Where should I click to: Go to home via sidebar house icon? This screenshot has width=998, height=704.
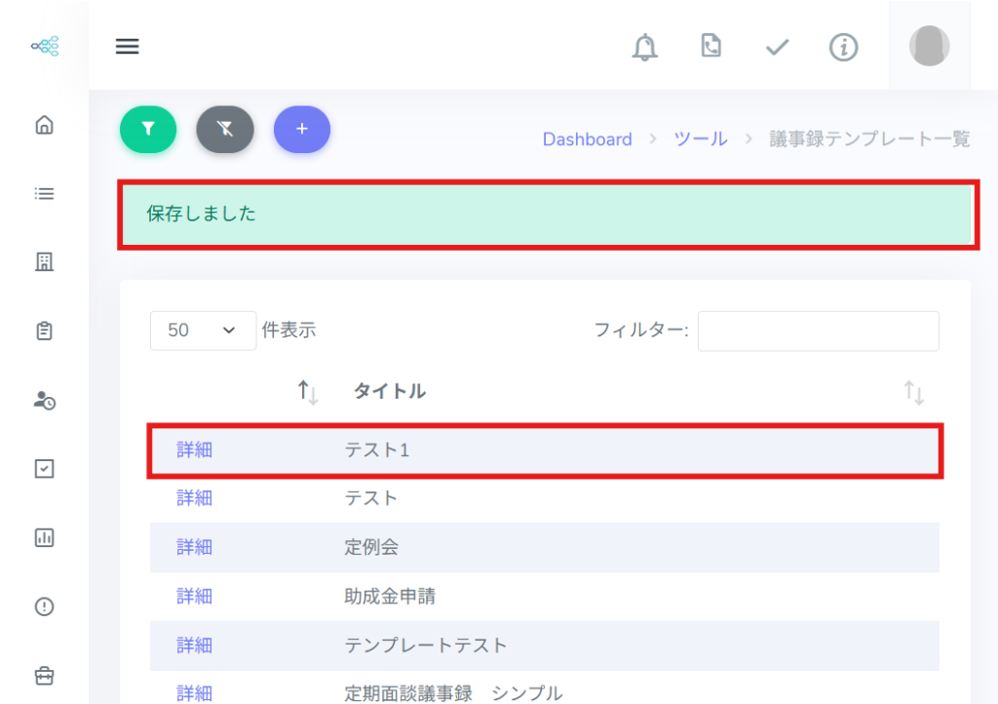(x=44, y=125)
